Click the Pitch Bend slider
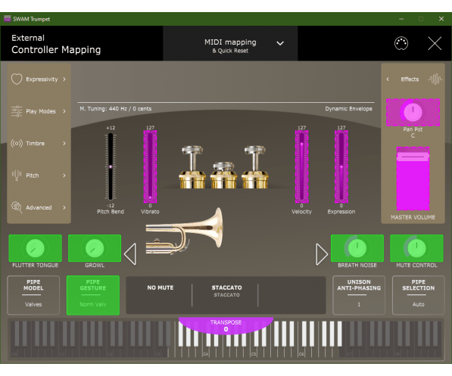 click(111, 166)
